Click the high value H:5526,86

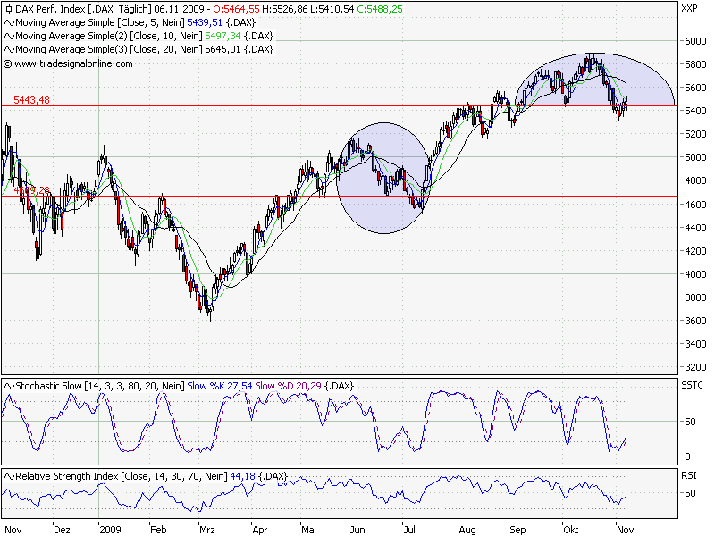coord(284,9)
